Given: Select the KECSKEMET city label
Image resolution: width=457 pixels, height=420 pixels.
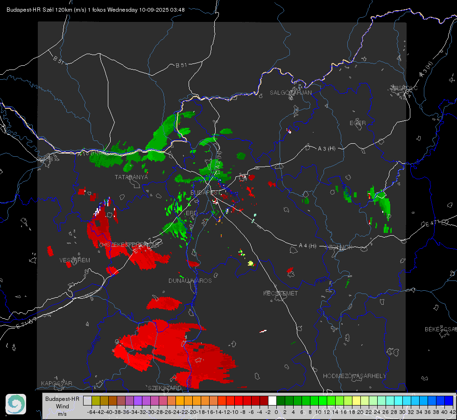Looking at the screenshot, I should click(281, 293).
